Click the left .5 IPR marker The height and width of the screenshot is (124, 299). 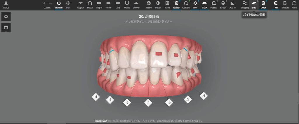127,103
